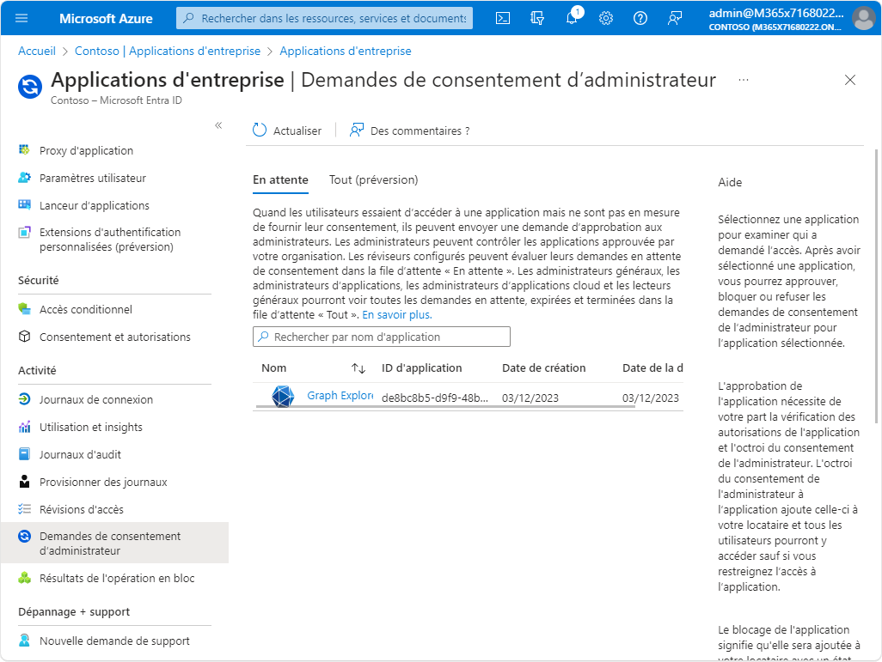Click the Extensions d'authentification personnalisées icon

pos(24,232)
